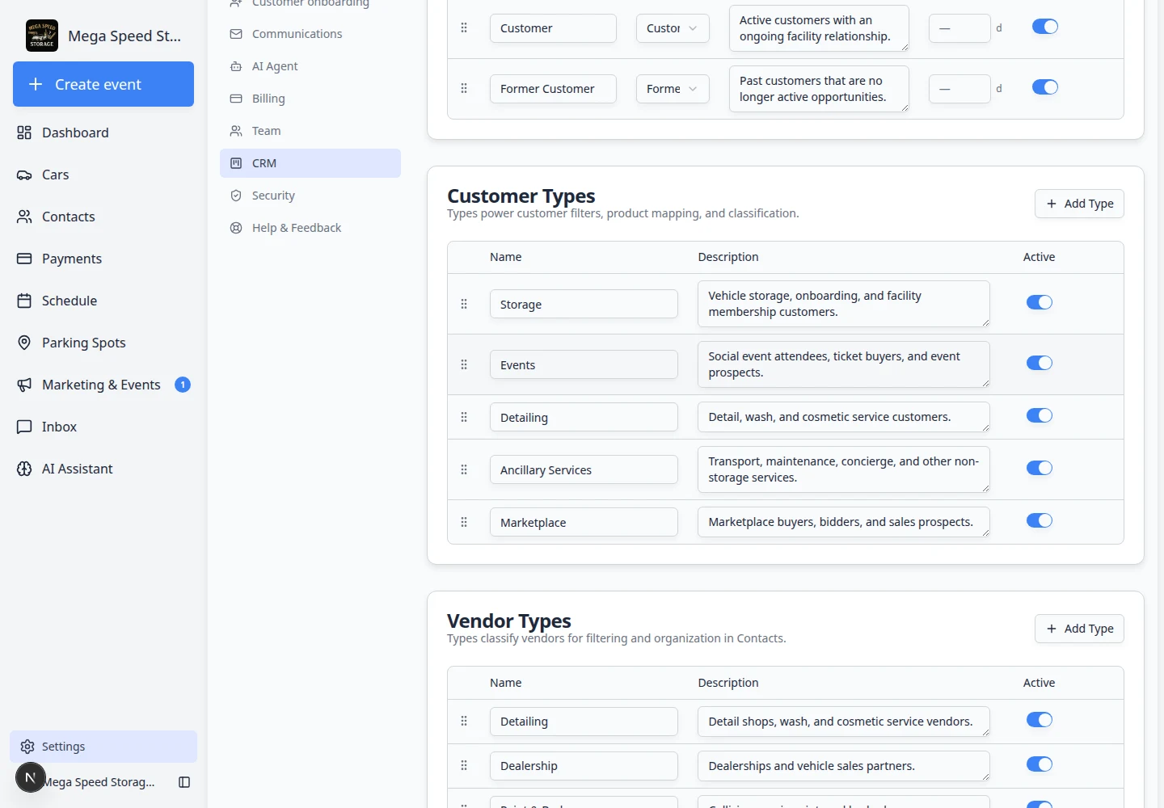The height and width of the screenshot is (808, 1164).
Task: Click the Communications envelope icon
Action: (236, 34)
